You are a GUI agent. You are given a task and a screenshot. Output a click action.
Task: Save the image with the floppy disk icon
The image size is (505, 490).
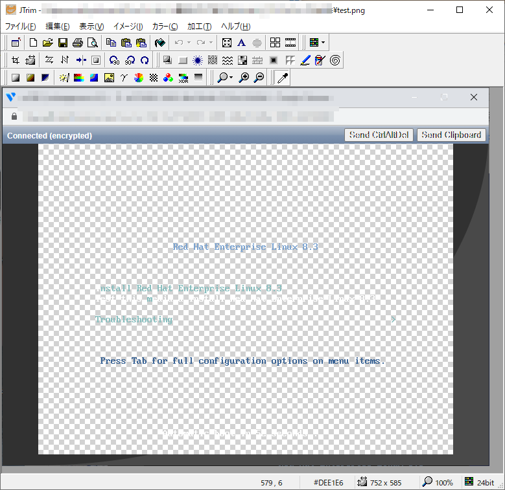click(x=63, y=43)
